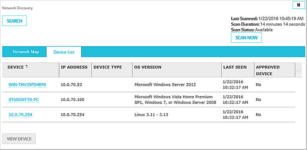
Task: Click the OS Version column header
Action: [148, 67]
